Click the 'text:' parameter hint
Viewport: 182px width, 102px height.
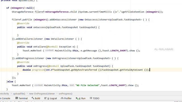click(x=72, y=85)
